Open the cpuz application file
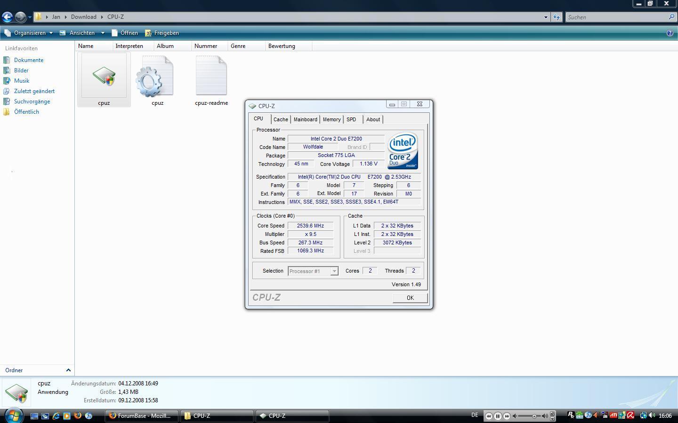Screen dimensions: 678x423 (104, 79)
